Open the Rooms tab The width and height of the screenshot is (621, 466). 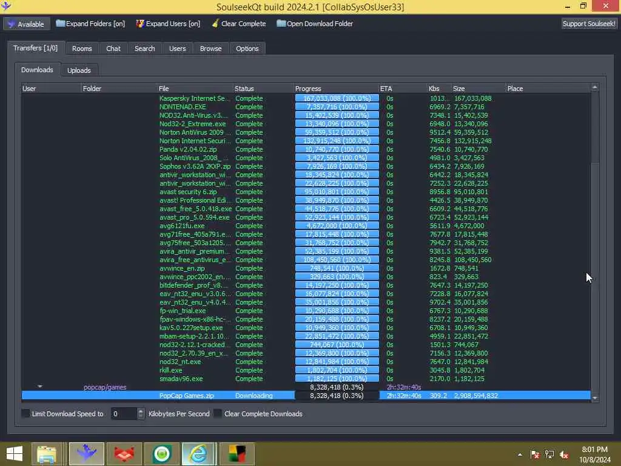click(82, 49)
